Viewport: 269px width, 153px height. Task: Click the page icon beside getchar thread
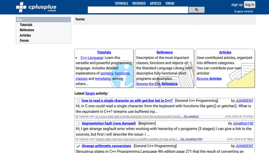click(x=78, y=101)
